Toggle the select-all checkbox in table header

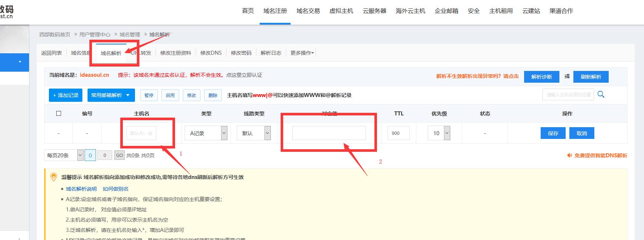[x=58, y=113]
